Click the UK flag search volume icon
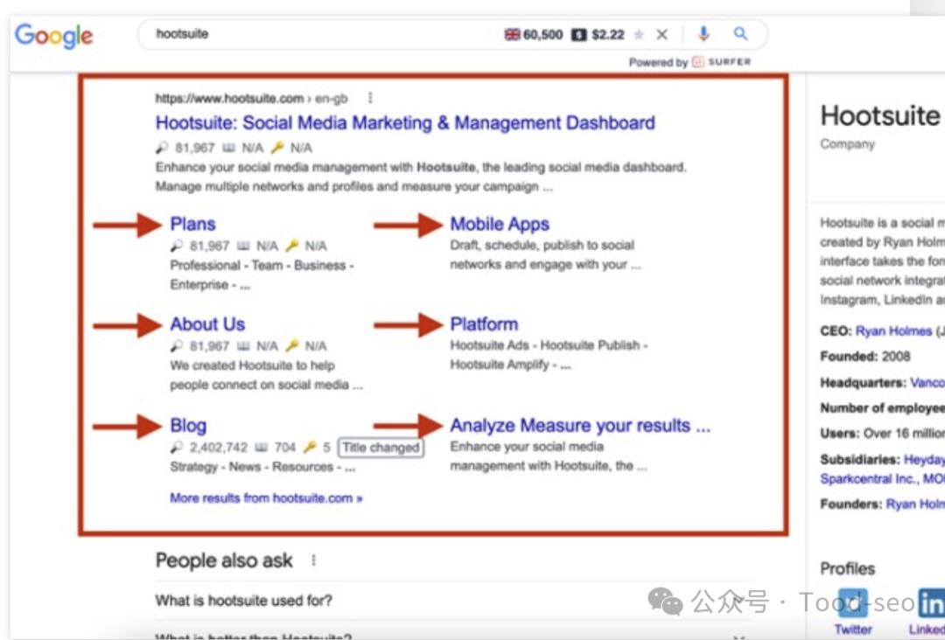Viewport: 945px width, 640px height. pyautogui.click(x=512, y=34)
